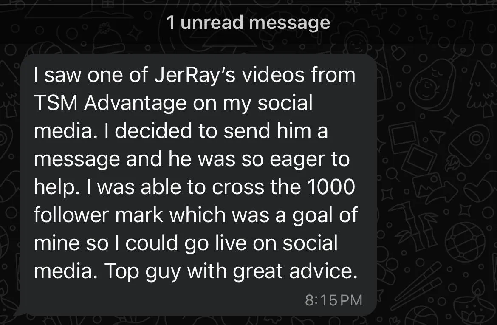The width and height of the screenshot is (497, 325).
Task: Tap the "1 unread message" banner
Action: pos(248,23)
